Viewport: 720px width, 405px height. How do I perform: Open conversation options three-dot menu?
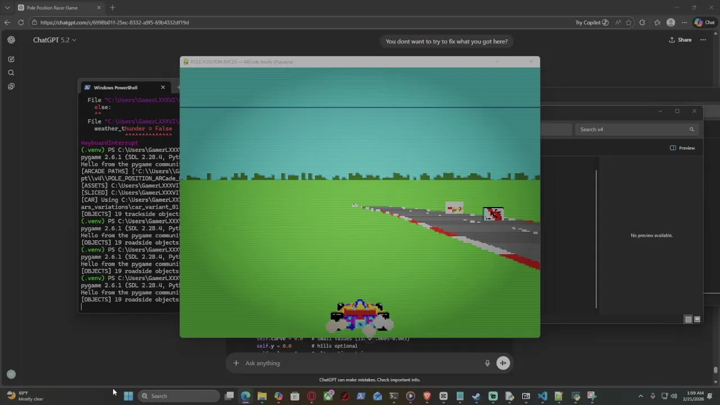[703, 40]
